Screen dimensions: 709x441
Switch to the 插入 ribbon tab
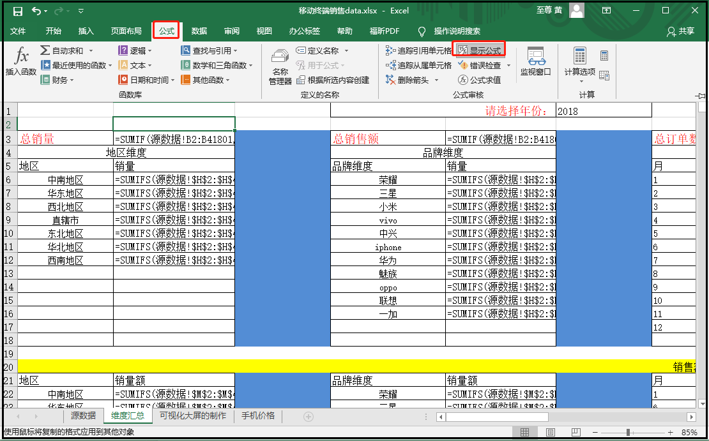pyautogui.click(x=86, y=31)
